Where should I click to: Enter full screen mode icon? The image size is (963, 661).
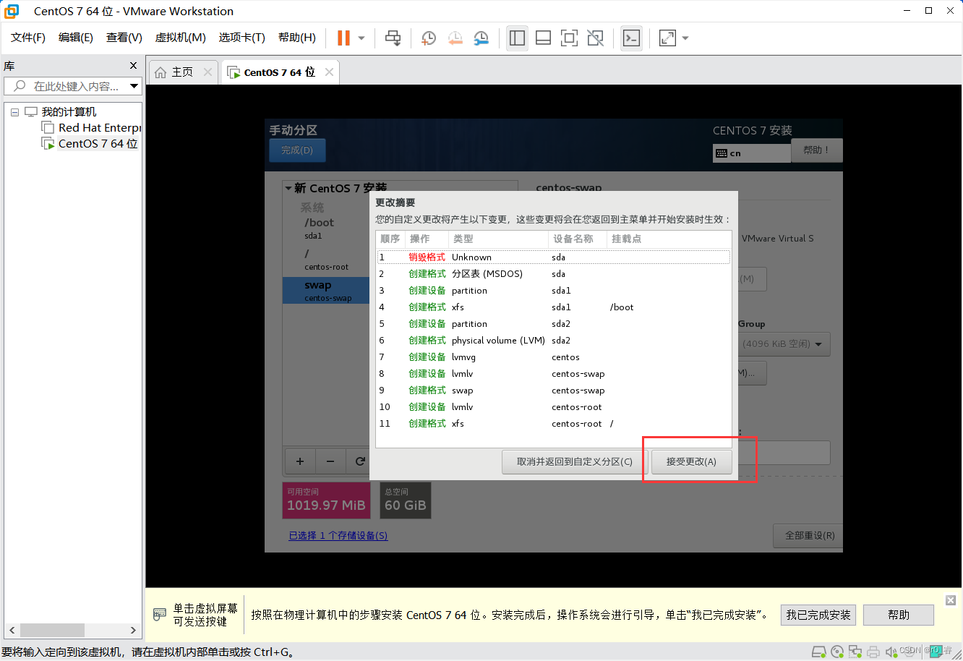(569, 38)
